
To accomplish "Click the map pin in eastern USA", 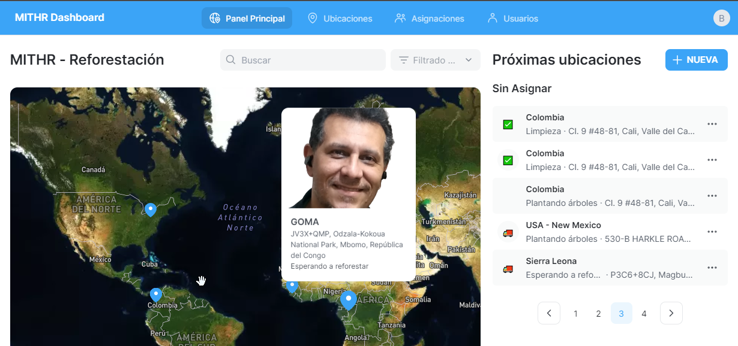I will coord(151,209).
